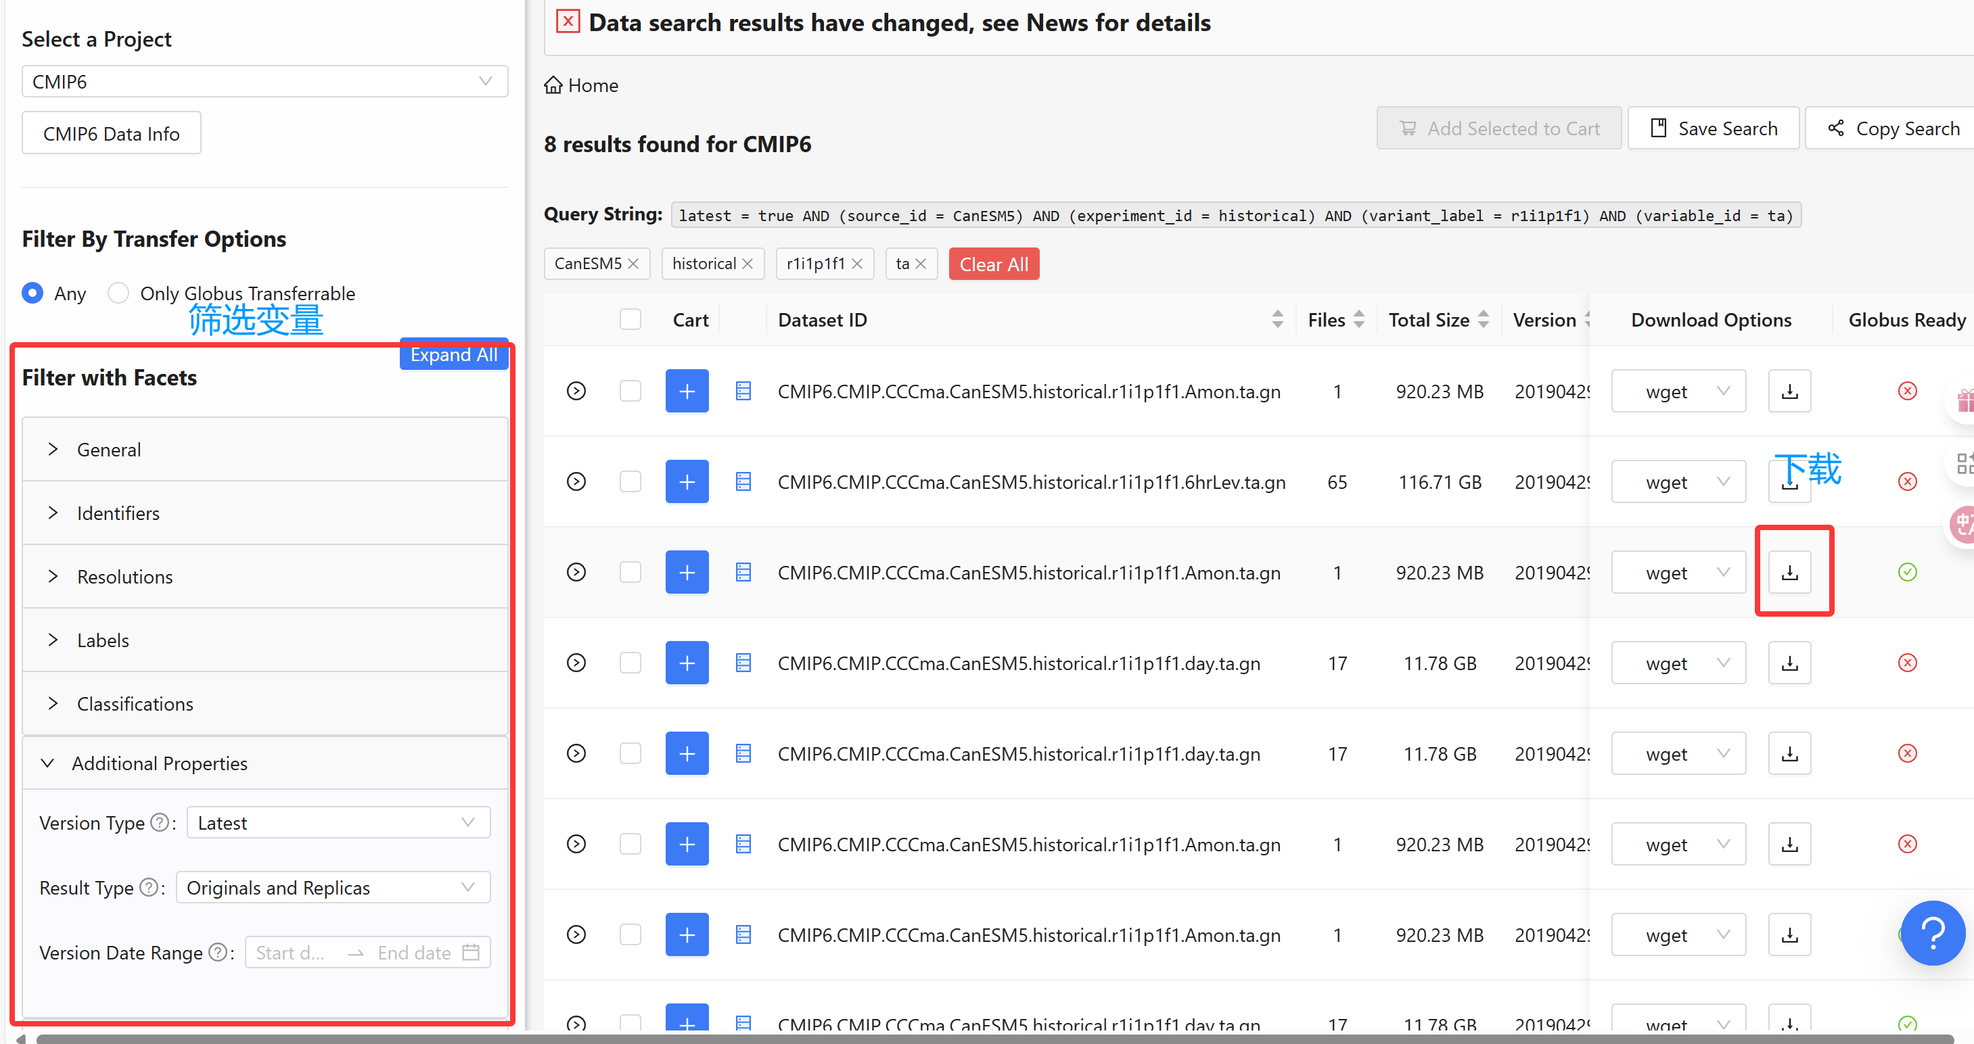The image size is (1974, 1044).
Task: Close the data search results alert
Action: click(567, 22)
